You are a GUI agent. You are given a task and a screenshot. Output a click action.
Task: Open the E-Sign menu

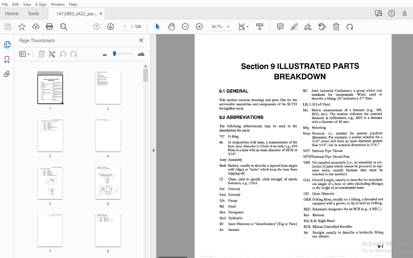pyautogui.click(x=41, y=4)
